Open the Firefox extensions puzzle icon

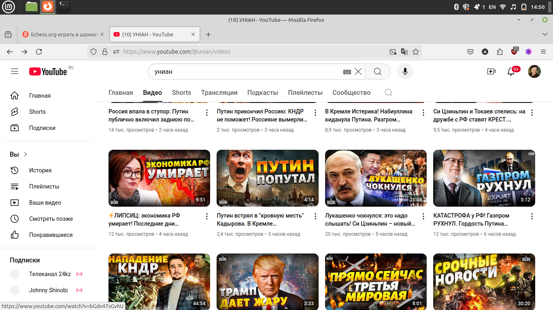click(500, 52)
